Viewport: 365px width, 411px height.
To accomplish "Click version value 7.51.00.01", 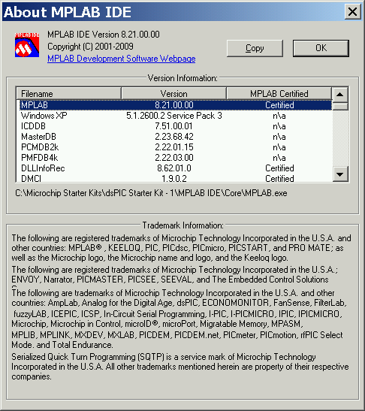I will pos(173,126).
